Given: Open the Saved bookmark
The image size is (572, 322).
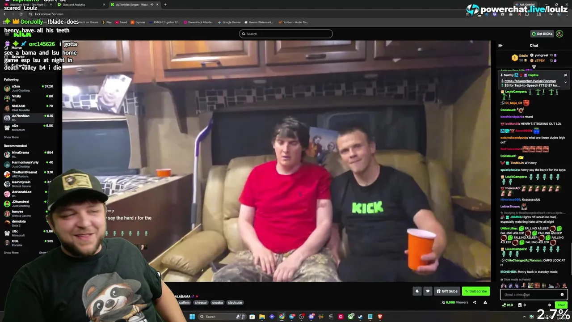Looking at the screenshot, I should (121, 22).
